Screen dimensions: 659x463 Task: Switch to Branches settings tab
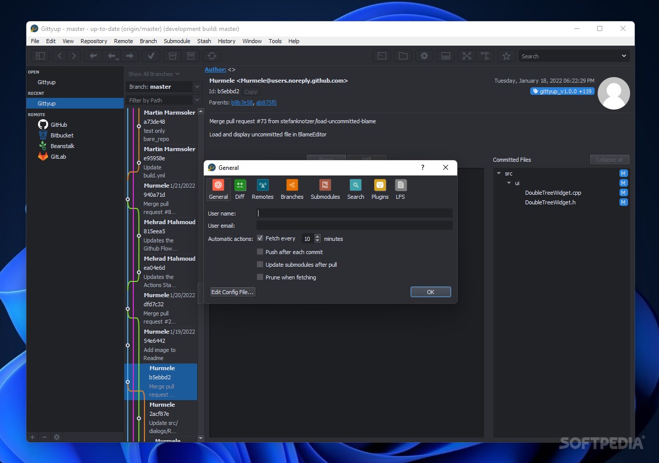pyautogui.click(x=292, y=190)
